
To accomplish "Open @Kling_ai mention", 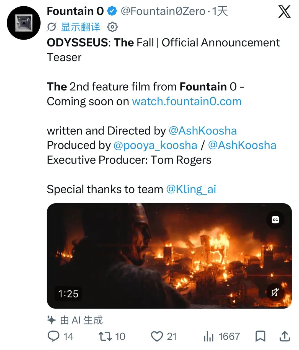I will tap(191, 190).
